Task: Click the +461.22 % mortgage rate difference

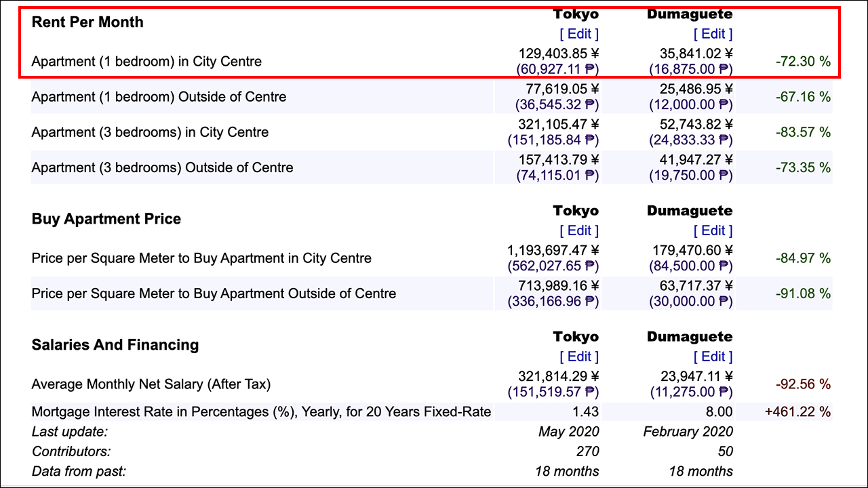Action: tap(797, 411)
